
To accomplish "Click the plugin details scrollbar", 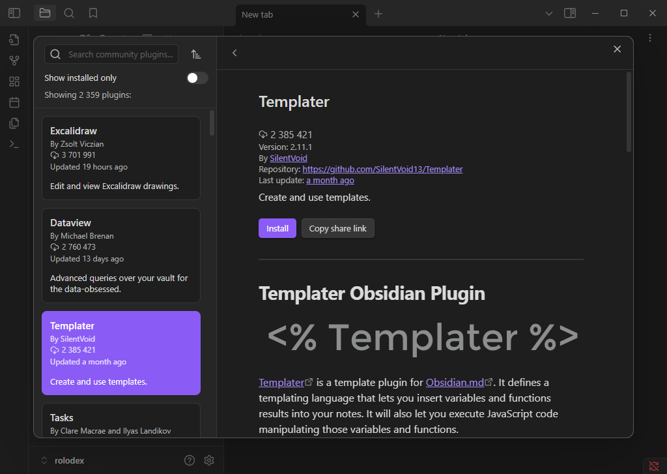I will [x=629, y=111].
